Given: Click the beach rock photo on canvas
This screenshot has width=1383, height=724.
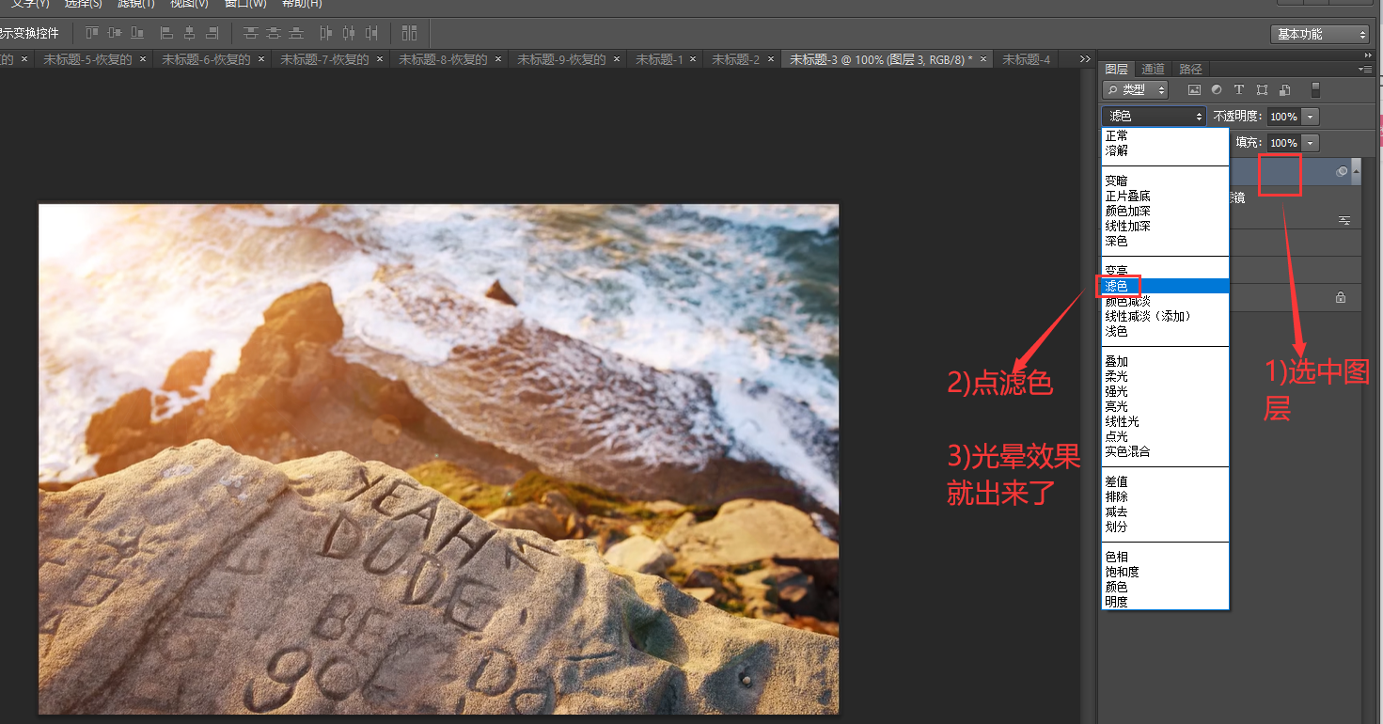Looking at the screenshot, I should pos(438,459).
